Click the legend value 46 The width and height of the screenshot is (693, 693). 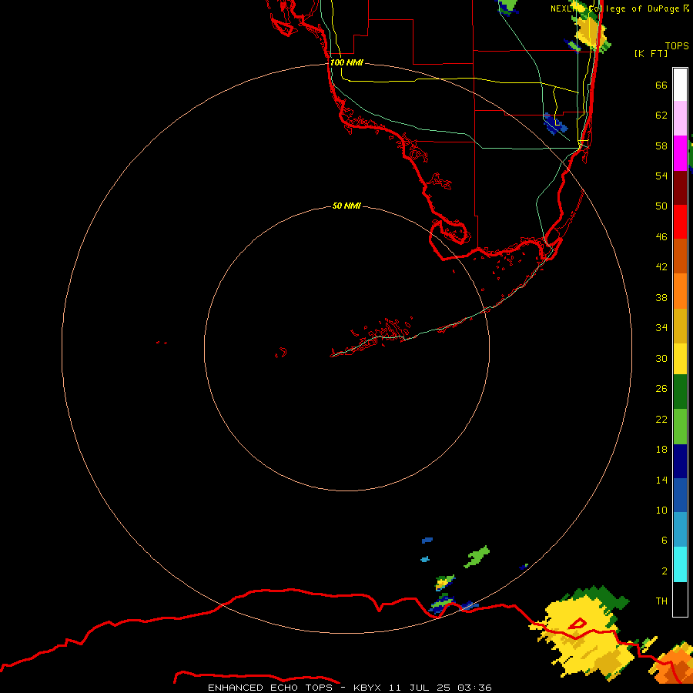pyautogui.click(x=661, y=237)
